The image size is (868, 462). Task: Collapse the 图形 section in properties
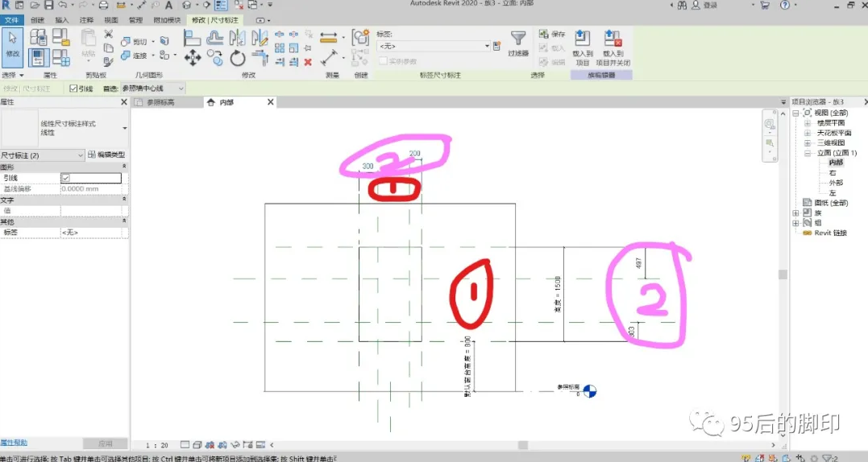coord(124,167)
